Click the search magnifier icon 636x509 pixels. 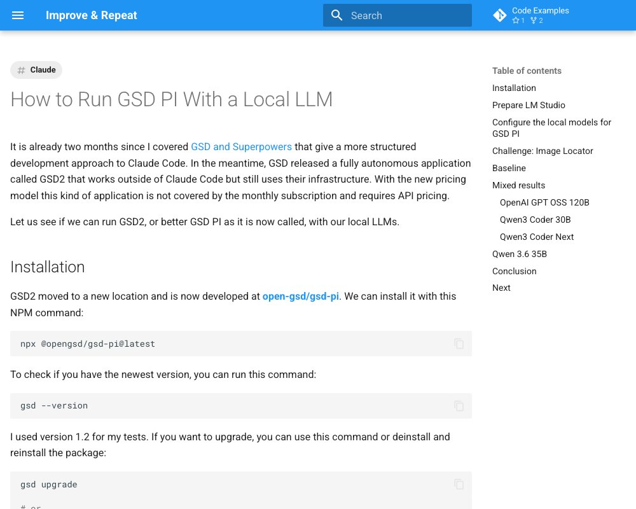coord(336,15)
